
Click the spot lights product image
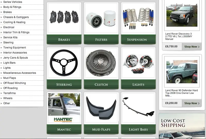[x=138, y=63]
